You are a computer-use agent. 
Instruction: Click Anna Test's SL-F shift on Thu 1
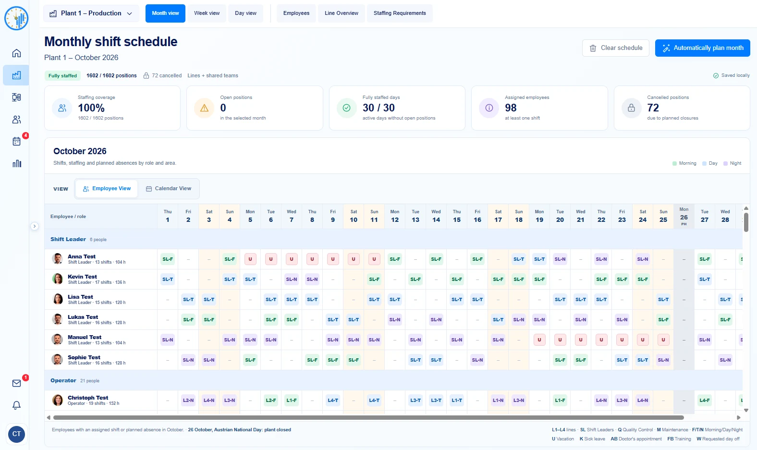168,259
